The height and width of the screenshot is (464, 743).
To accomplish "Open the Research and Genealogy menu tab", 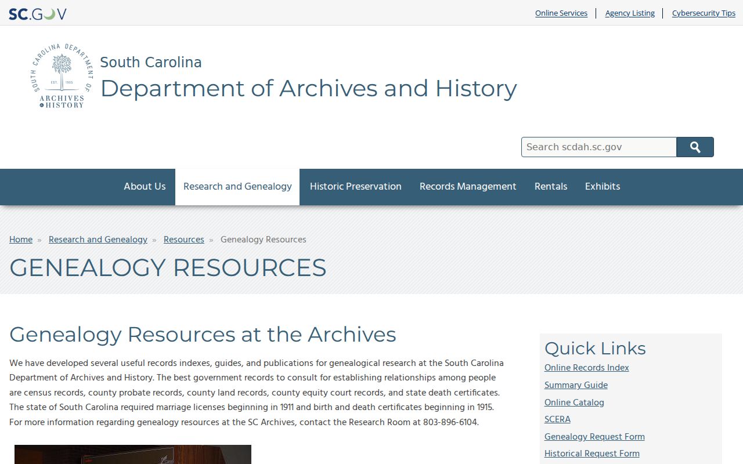I will [237, 187].
